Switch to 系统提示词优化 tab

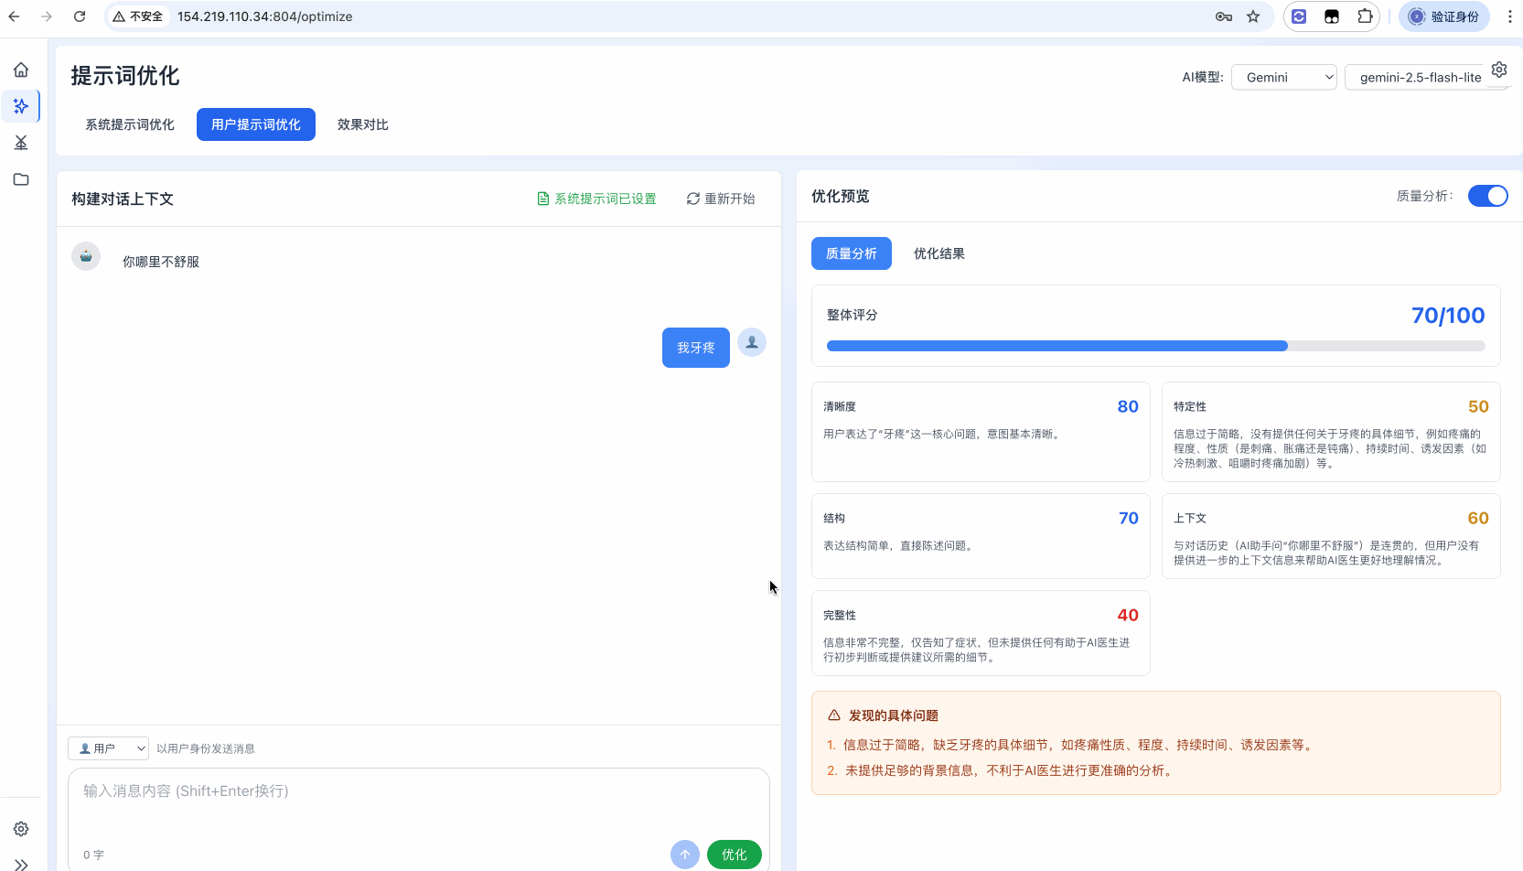pyautogui.click(x=130, y=124)
